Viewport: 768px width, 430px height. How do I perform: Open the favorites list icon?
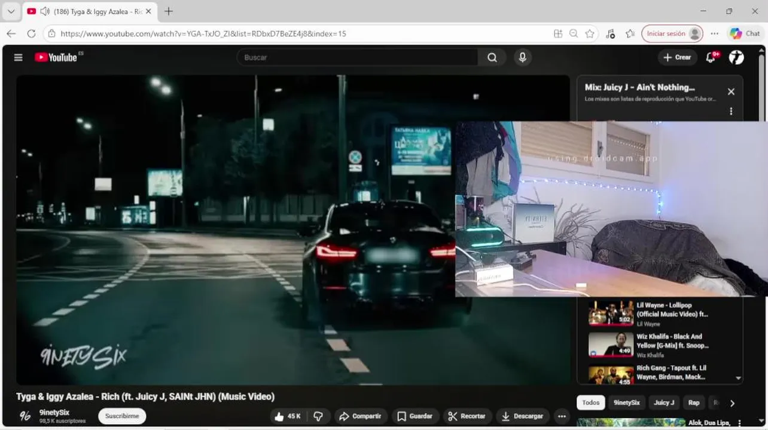(x=630, y=33)
